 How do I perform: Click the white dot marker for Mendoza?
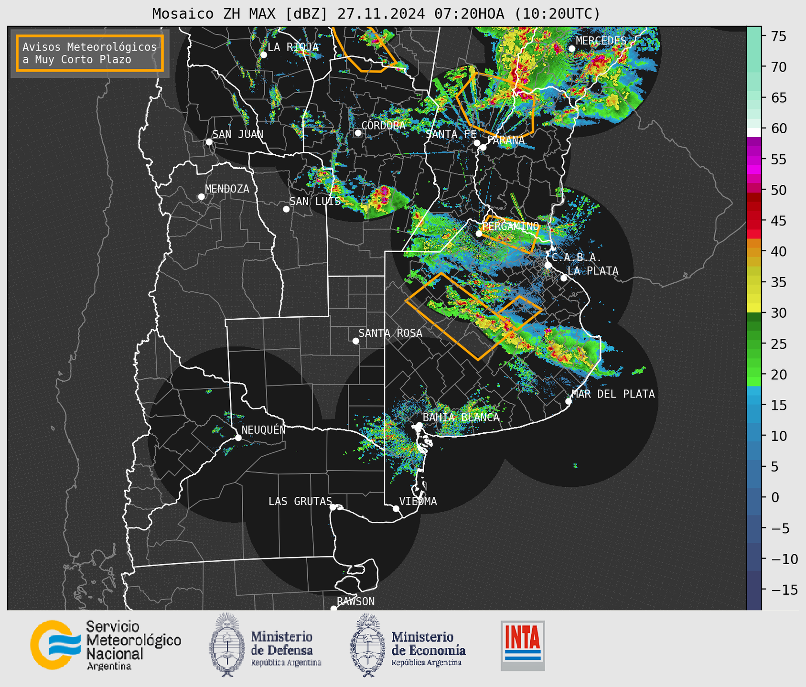pyautogui.click(x=201, y=197)
